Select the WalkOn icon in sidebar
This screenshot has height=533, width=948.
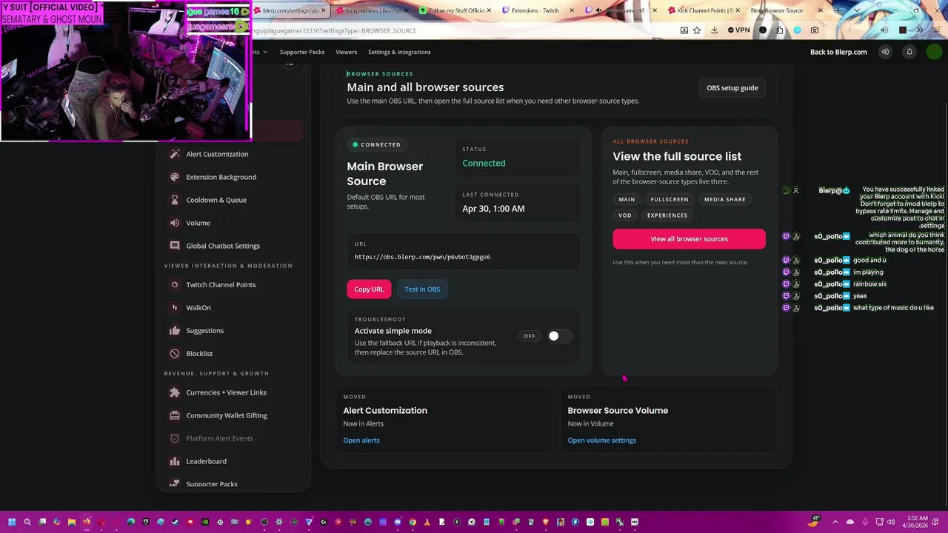point(175,307)
